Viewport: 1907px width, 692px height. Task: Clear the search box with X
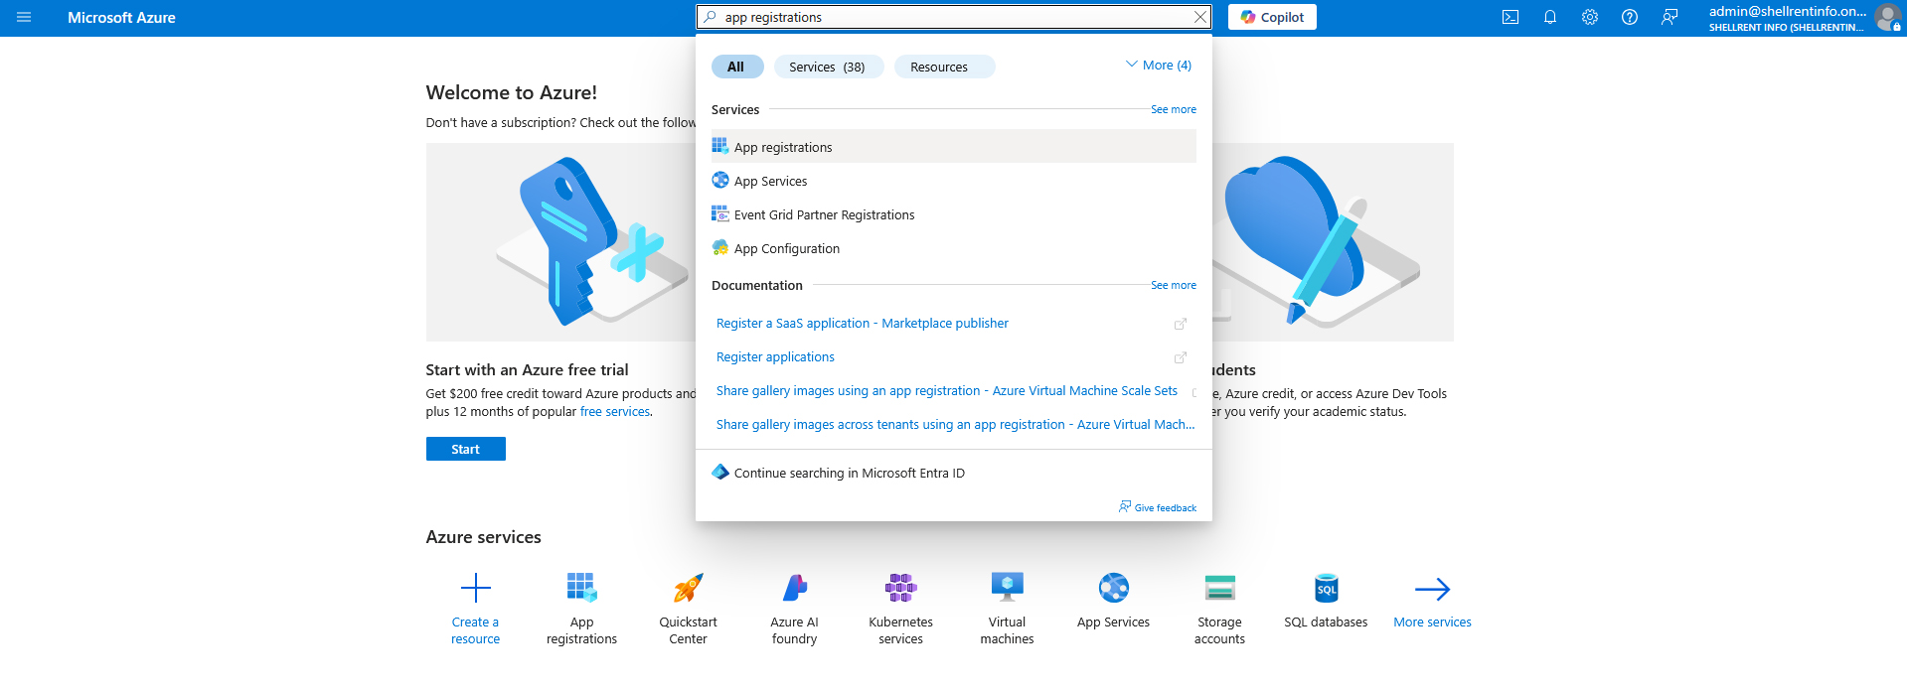pos(1199,17)
